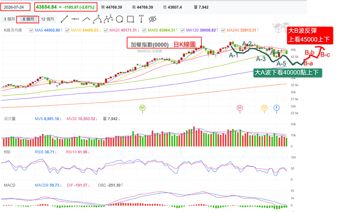
Task: Select the A-B-C-D wave pattern tool
Action: point(108,19)
